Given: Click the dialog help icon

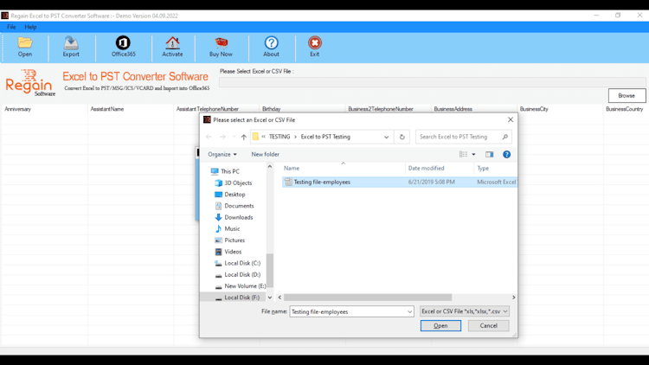Looking at the screenshot, I should point(506,154).
